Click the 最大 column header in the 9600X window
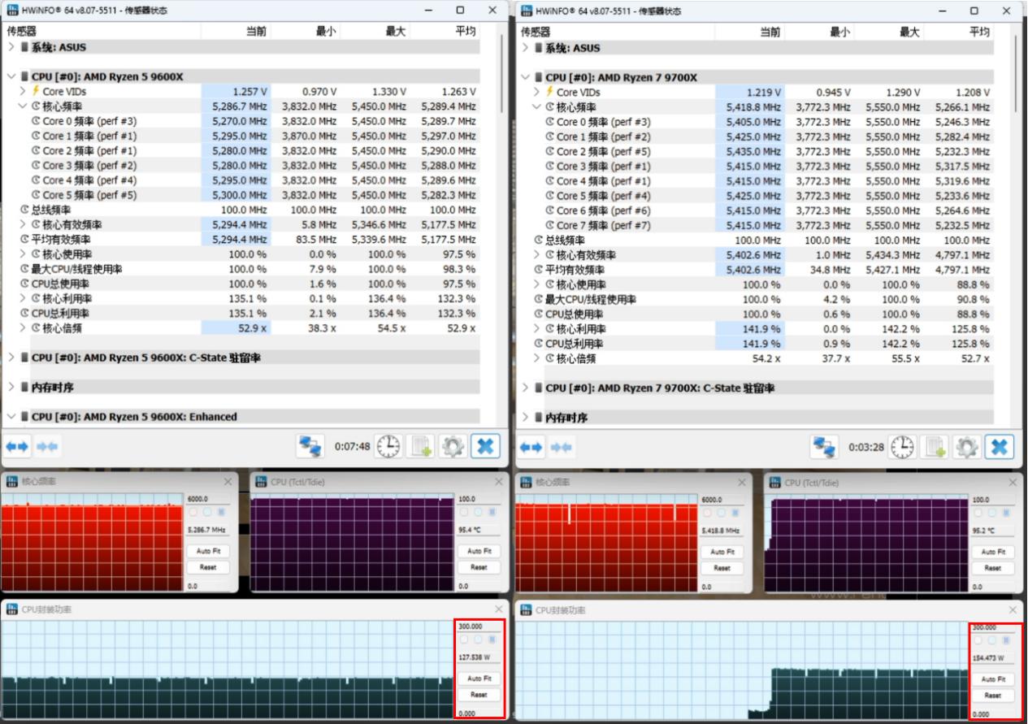 tap(394, 32)
